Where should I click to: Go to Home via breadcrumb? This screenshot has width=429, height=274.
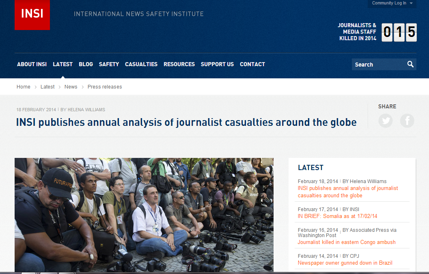coord(24,87)
